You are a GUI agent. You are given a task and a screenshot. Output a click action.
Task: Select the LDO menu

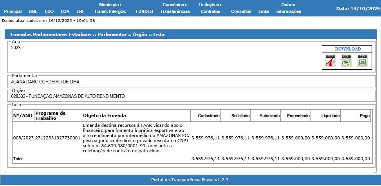pos(49,11)
